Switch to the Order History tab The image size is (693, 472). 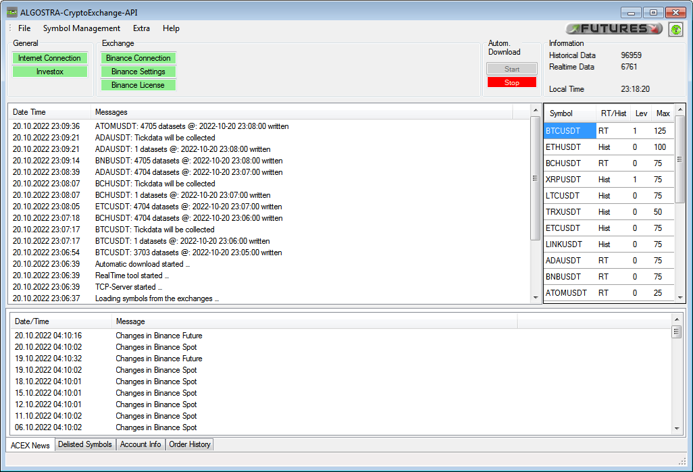190,444
